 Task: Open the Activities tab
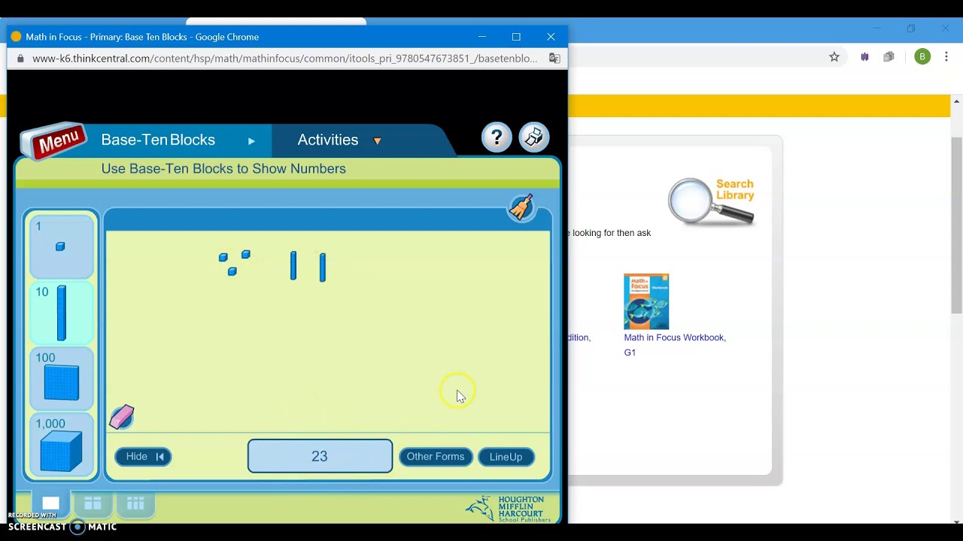[328, 140]
